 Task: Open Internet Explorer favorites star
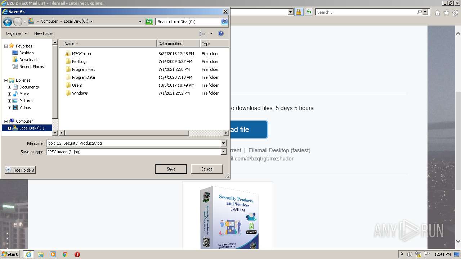click(x=446, y=12)
